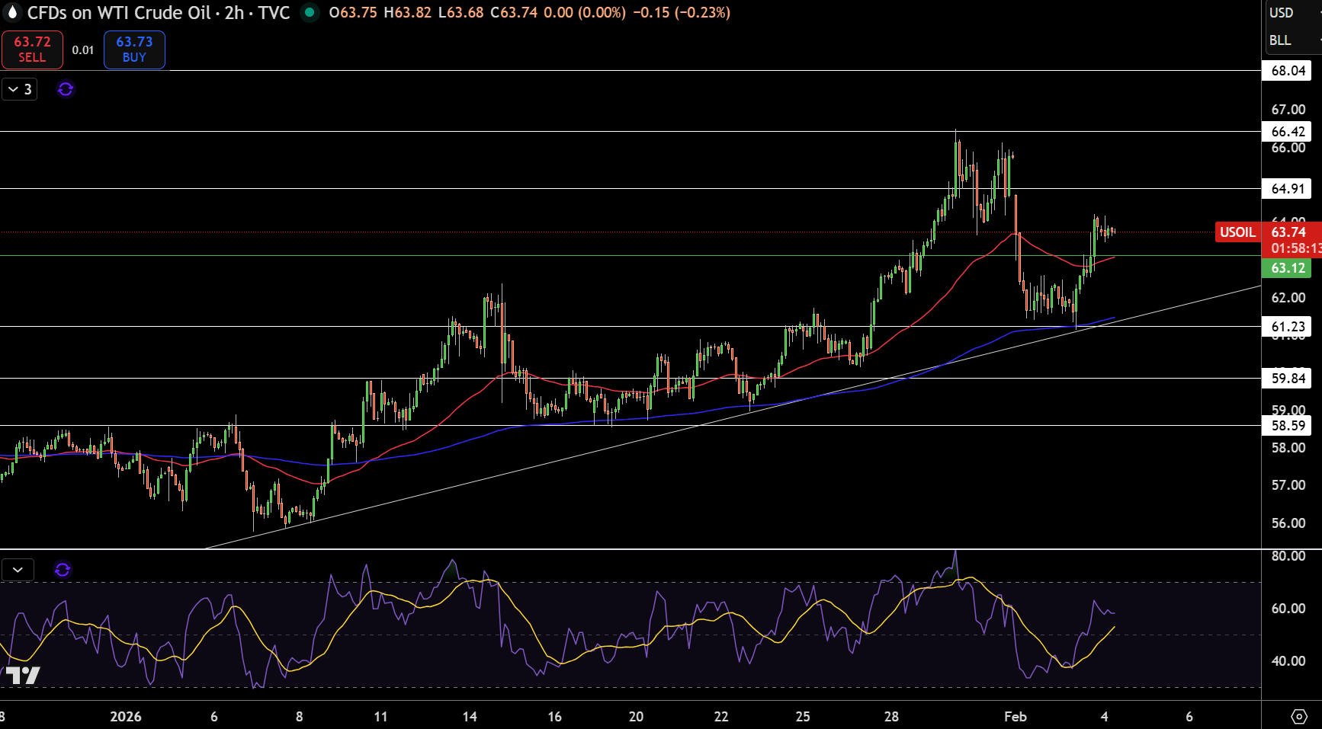Click the 63.72 SELL button
Viewport: 1322px width, 729px height.
[32, 50]
